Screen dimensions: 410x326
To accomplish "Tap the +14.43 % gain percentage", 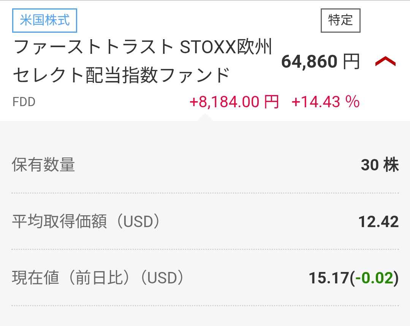I will coord(325,102).
